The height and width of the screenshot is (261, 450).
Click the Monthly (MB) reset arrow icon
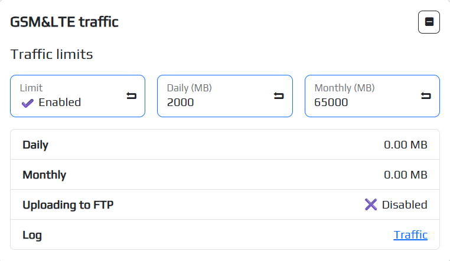pyautogui.click(x=426, y=95)
